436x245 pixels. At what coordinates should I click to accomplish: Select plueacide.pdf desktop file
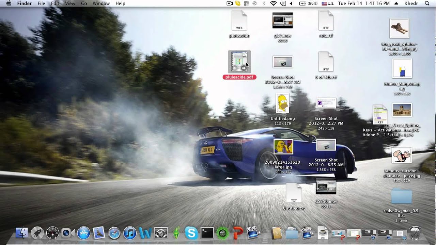click(x=239, y=62)
